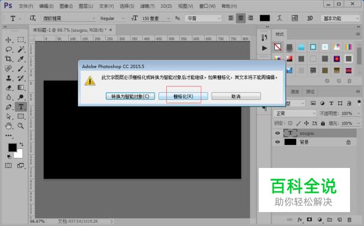Select the Healing Brush tool

(x=8, y=69)
